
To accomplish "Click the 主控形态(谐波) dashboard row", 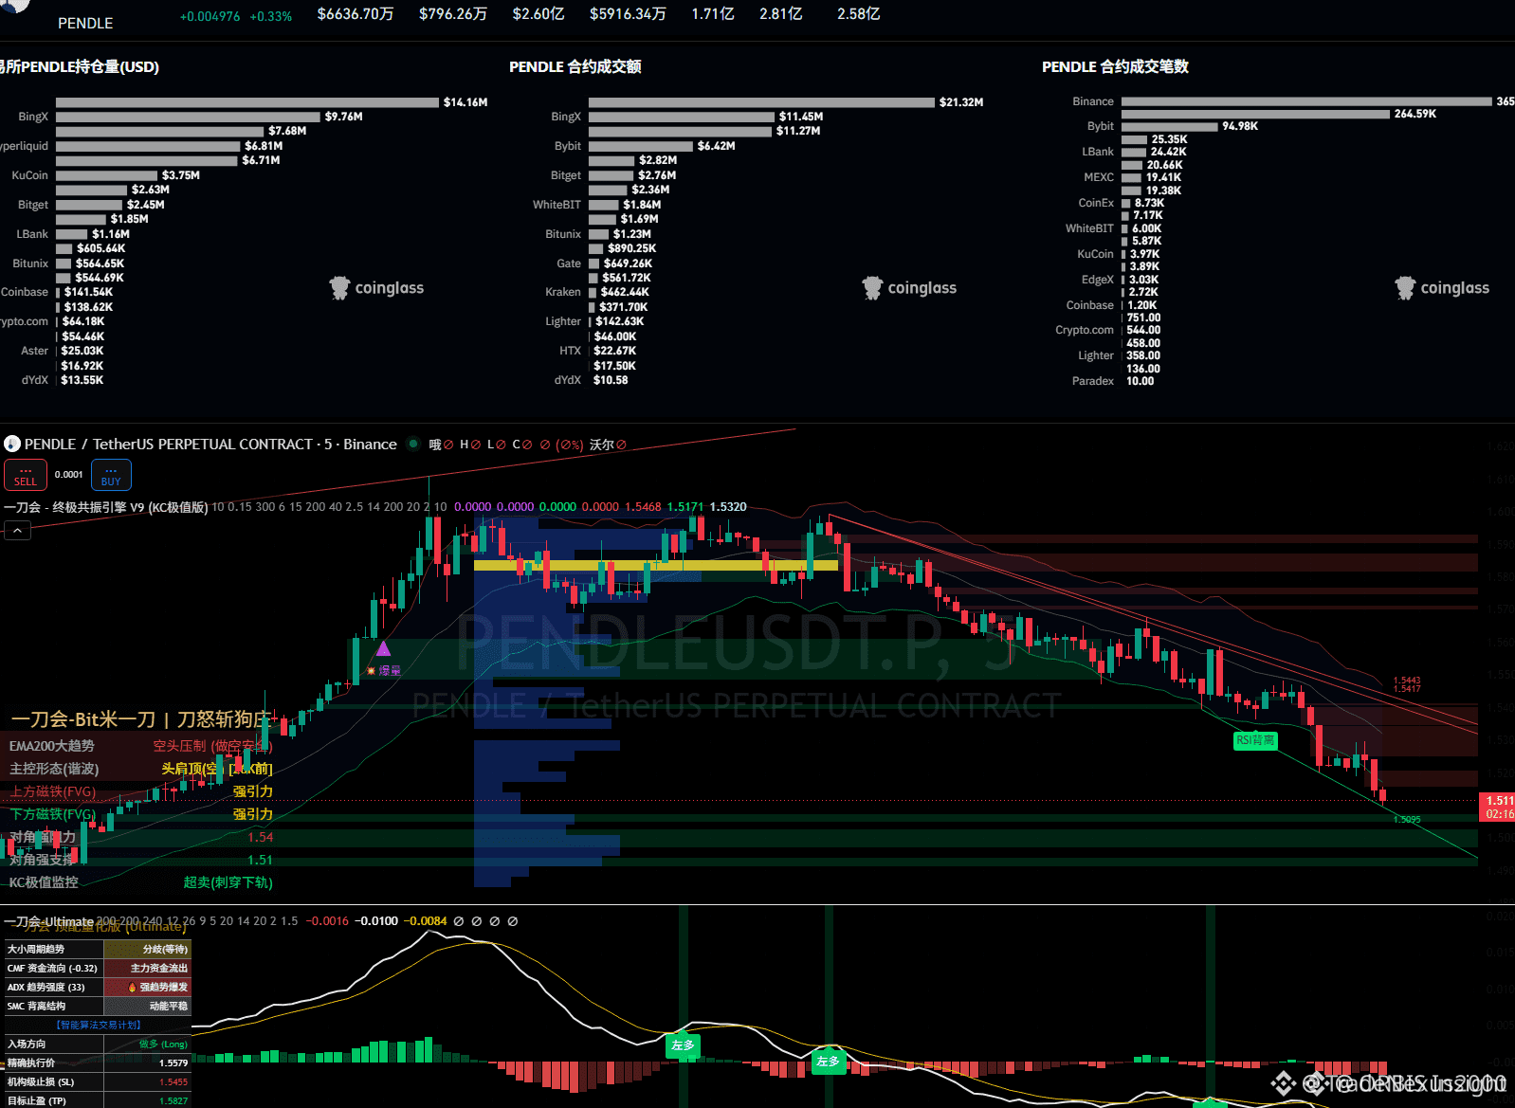I will (139, 769).
